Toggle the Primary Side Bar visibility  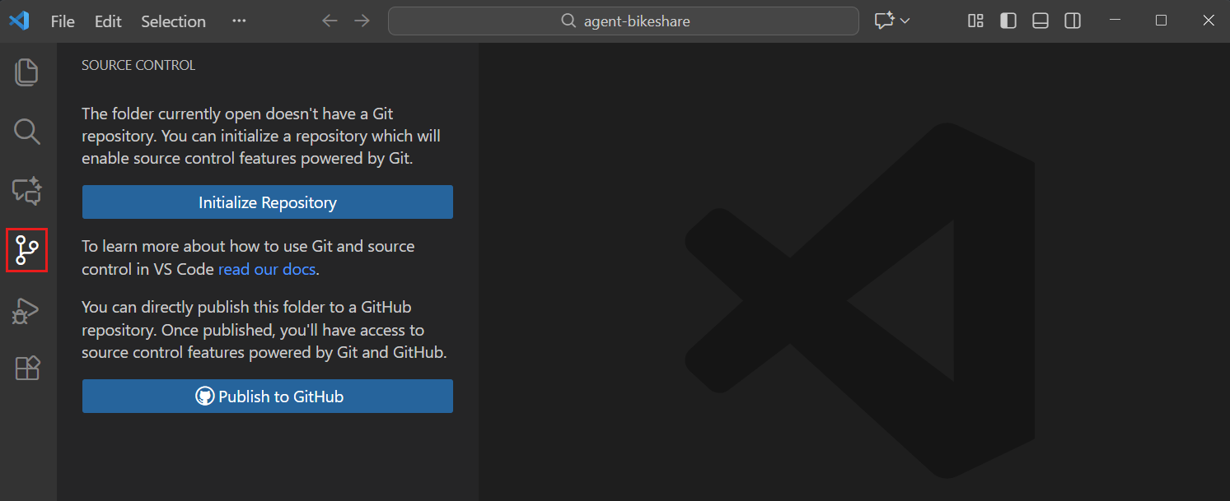tap(1008, 21)
